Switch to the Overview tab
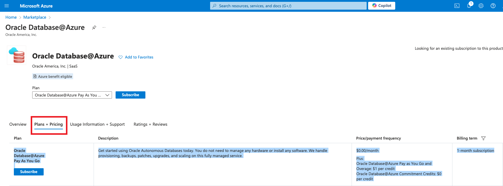The height and width of the screenshot is (186, 503). (18, 124)
